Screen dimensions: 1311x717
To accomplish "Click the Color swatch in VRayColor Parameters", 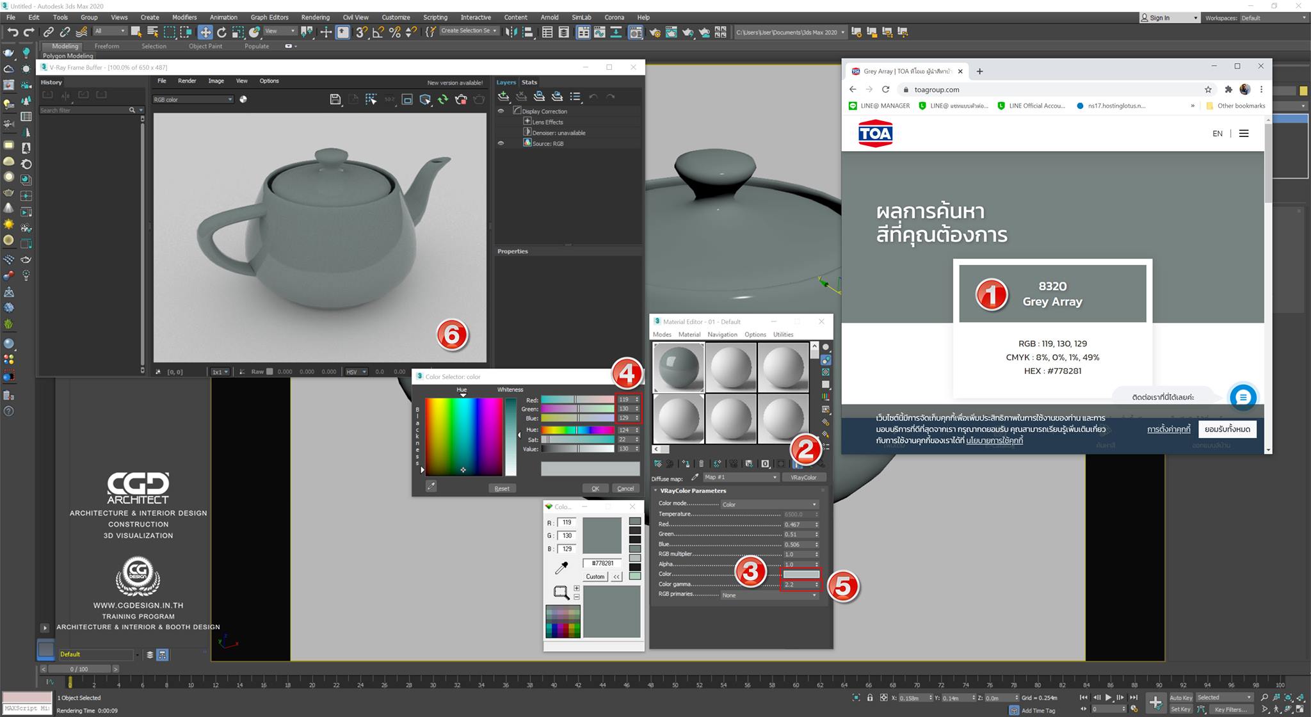I will 800,574.
